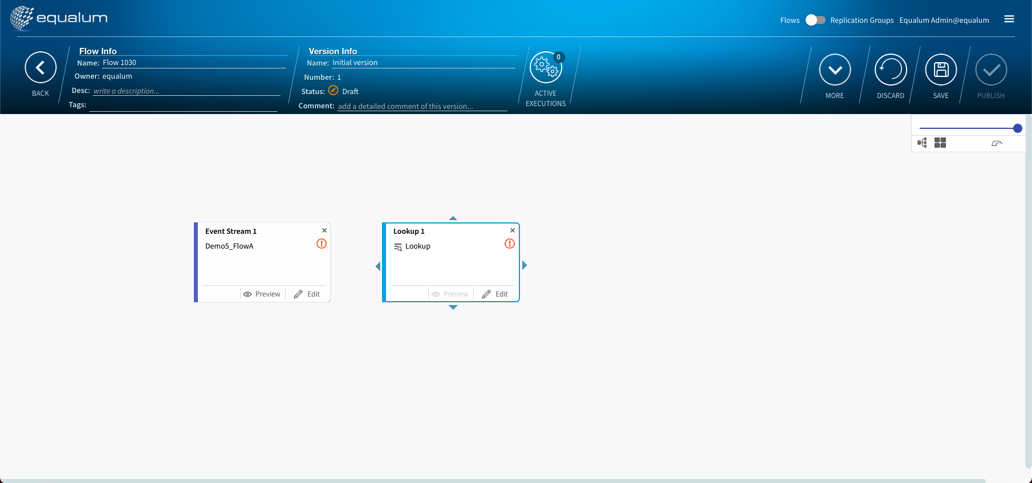
Task: View the Lookup 1 error warning icon
Action: click(510, 243)
